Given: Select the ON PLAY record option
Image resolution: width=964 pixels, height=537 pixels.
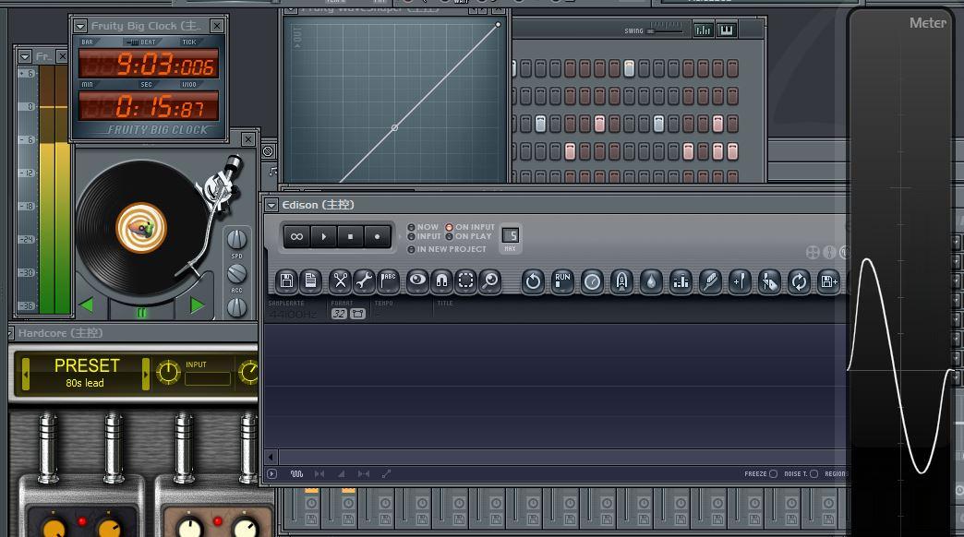Looking at the screenshot, I should (468, 236).
